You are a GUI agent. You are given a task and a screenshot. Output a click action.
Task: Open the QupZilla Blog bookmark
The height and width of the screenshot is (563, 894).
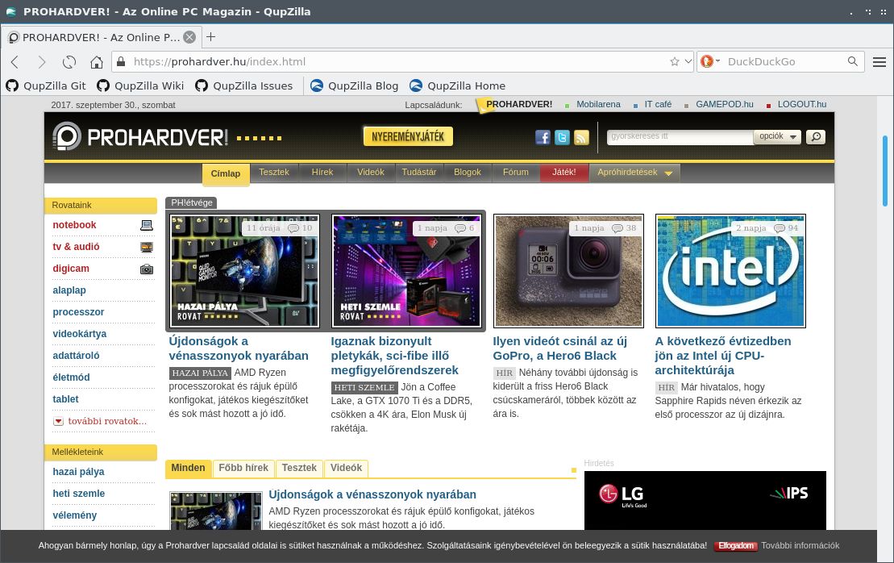354,85
